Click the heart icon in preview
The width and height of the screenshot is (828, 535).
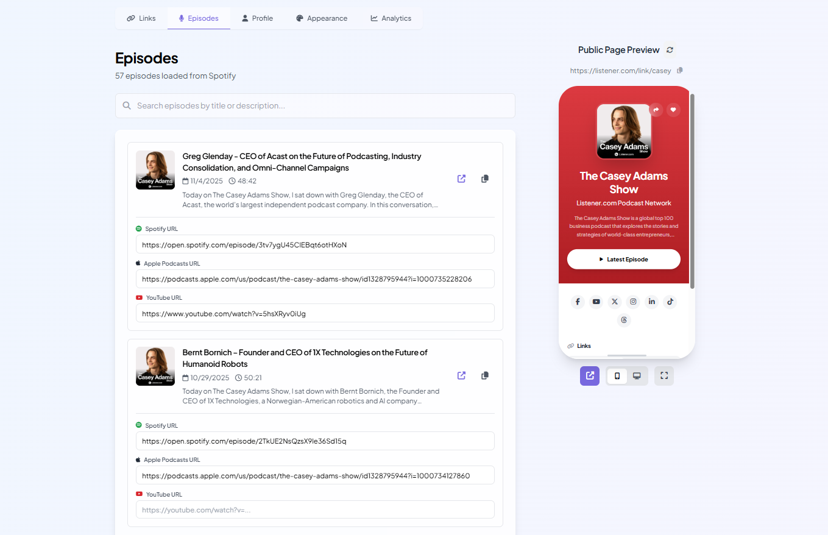click(x=673, y=110)
